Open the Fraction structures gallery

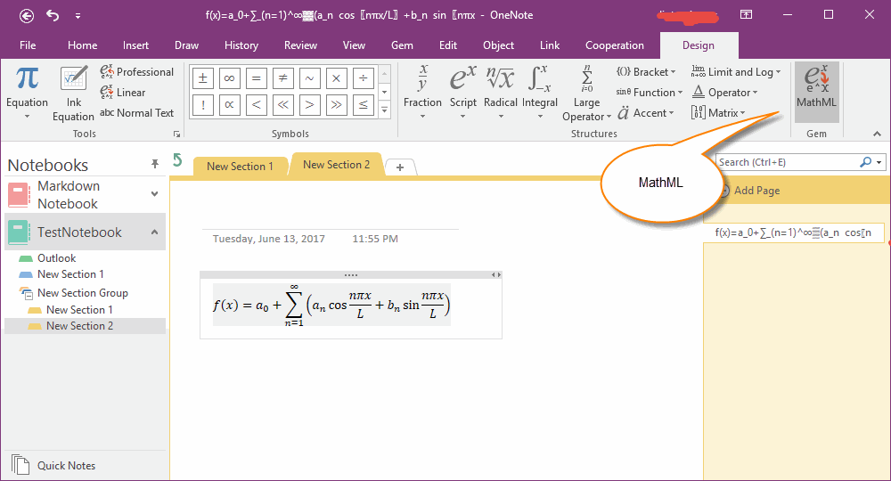422,92
